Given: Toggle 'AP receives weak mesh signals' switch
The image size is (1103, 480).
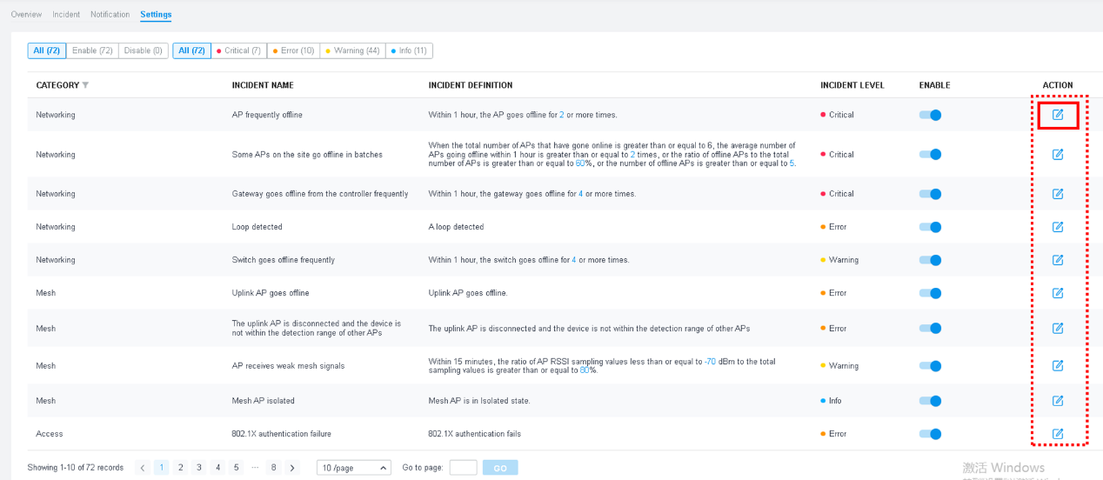Looking at the screenshot, I should 931,365.
